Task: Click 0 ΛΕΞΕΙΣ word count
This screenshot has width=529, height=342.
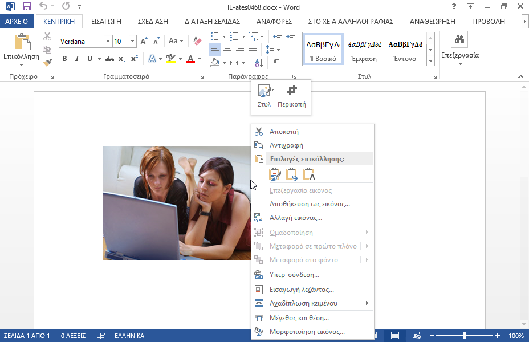Action: [73, 336]
